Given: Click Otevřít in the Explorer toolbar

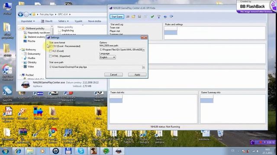Looking at the screenshot, I should point(47,21).
